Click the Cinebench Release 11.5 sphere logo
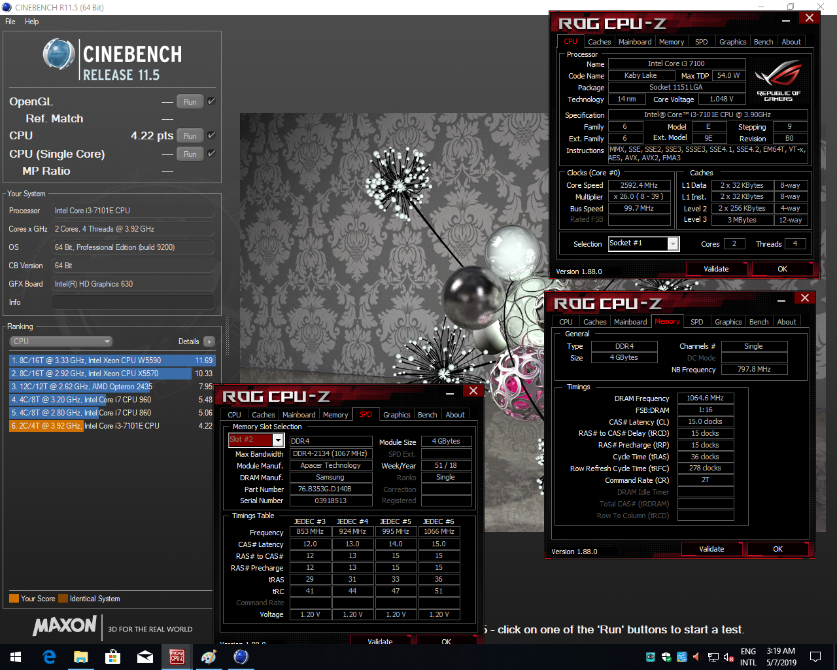This screenshot has height=670, width=837. click(x=59, y=54)
